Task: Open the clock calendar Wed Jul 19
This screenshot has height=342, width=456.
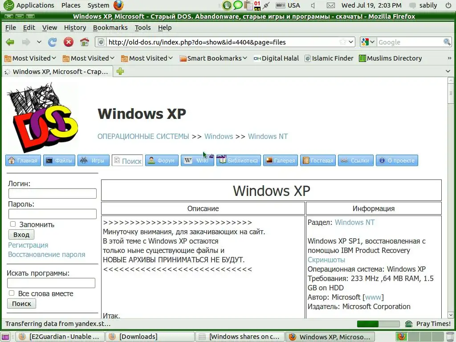Action: tap(371, 5)
